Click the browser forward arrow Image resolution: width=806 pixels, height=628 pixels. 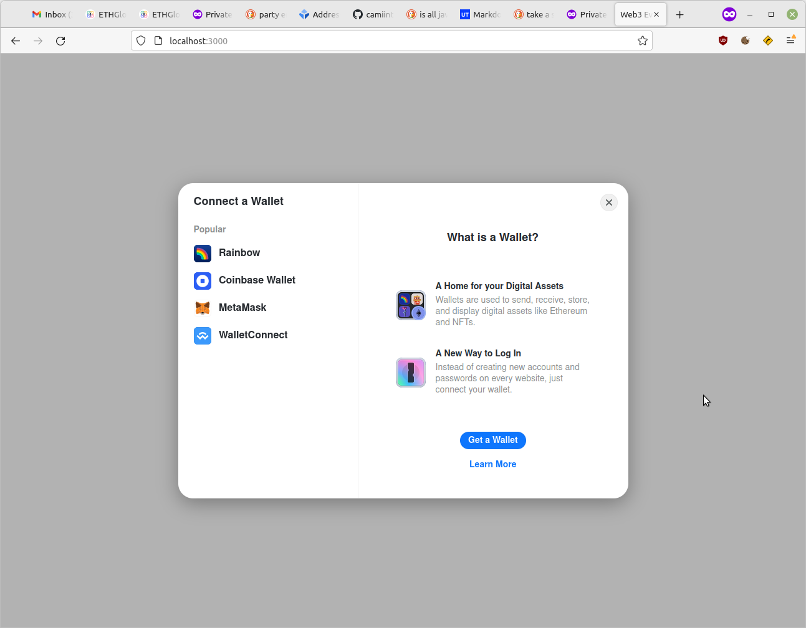tap(38, 40)
